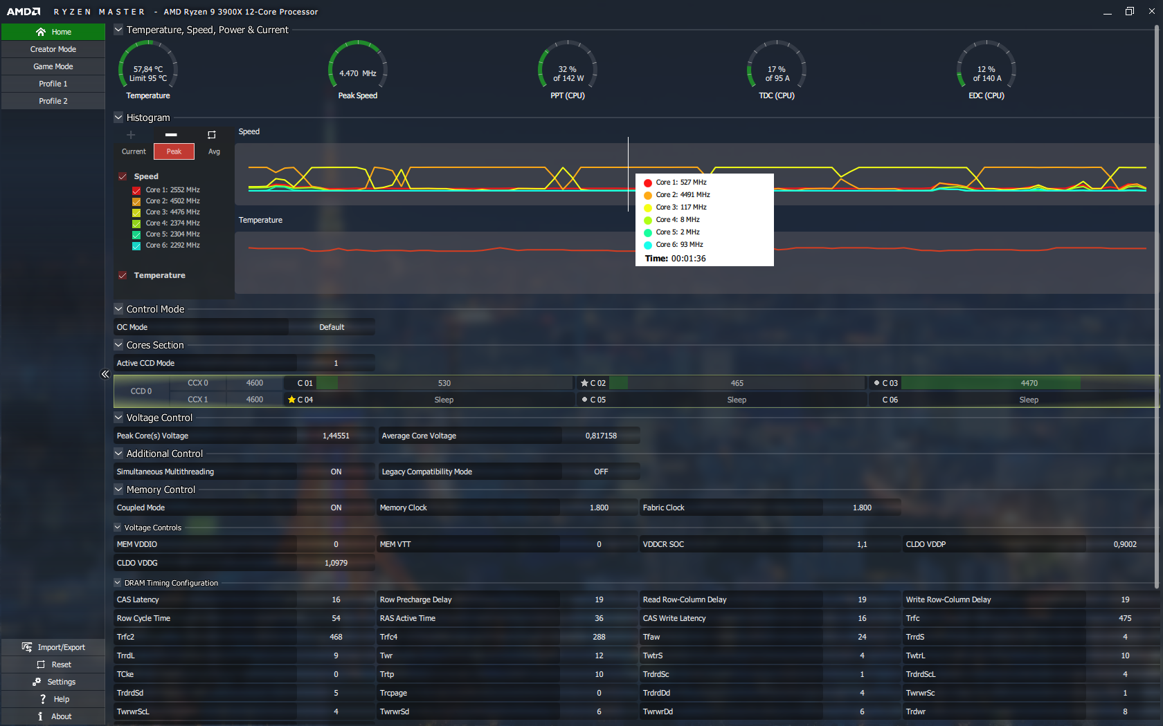1163x726 pixels.
Task: Collapse DRAM Timing Configuration subsection
Action: (118, 583)
